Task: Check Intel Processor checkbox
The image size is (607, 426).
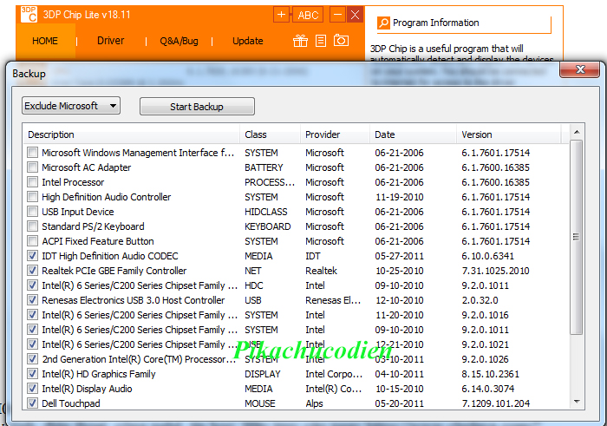Action: (33, 182)
